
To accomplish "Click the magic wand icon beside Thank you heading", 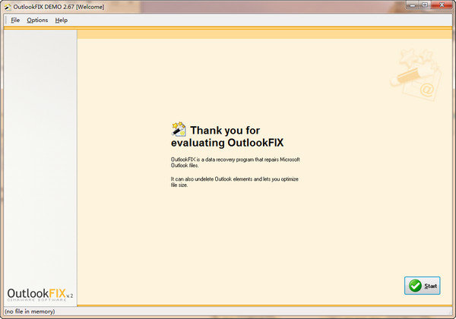I will click(x=179, y=129).
